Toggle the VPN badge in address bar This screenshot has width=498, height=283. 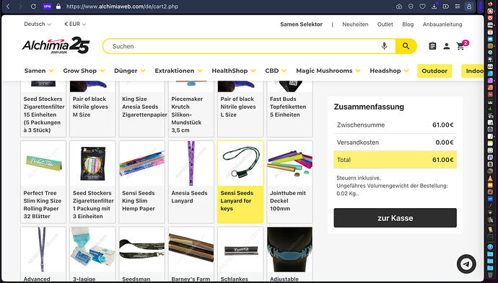point(47,6)
